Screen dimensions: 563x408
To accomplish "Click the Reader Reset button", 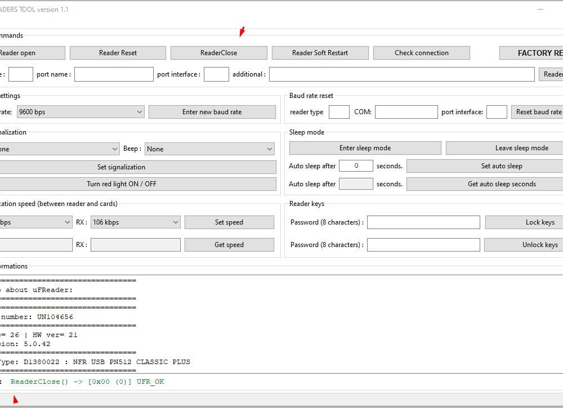I will (118, 53).
